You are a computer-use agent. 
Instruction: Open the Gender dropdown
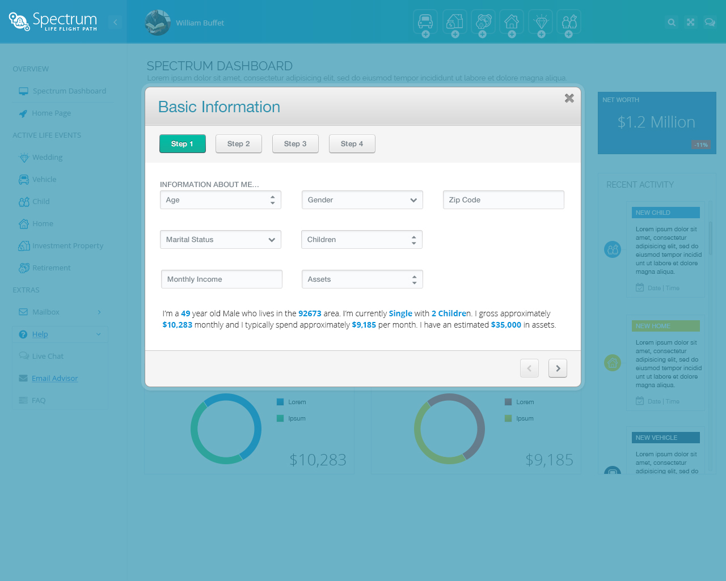362,200
